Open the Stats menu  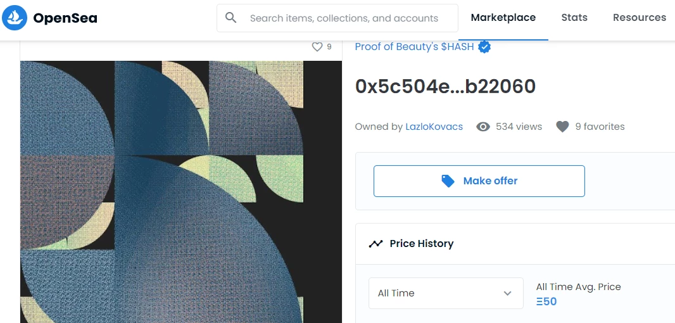click(574, 18)
